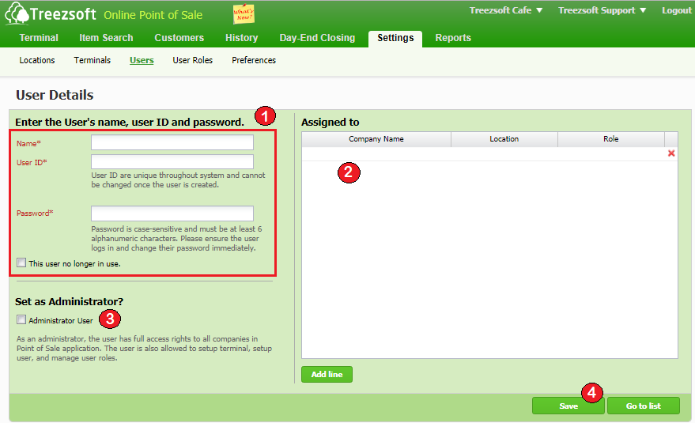The width and height of the screenshot is (695, 423).
Task: Focus the Name input field
Action: click(x=172, y=142)
